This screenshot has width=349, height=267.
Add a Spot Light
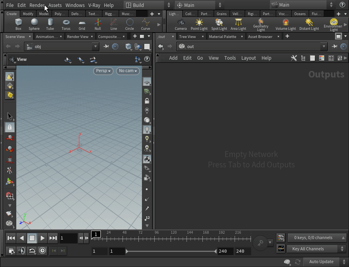219,24
